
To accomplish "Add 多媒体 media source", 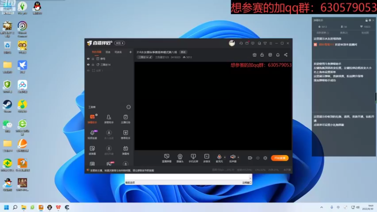I will [x=207, y=158].
